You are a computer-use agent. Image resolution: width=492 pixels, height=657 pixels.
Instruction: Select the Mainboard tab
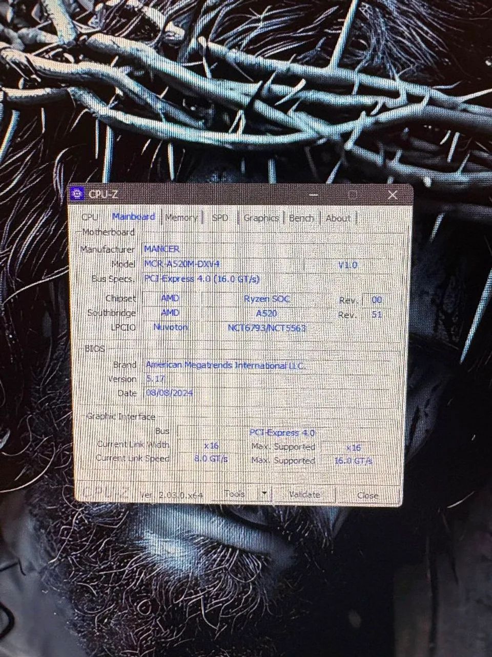(133, 217)
